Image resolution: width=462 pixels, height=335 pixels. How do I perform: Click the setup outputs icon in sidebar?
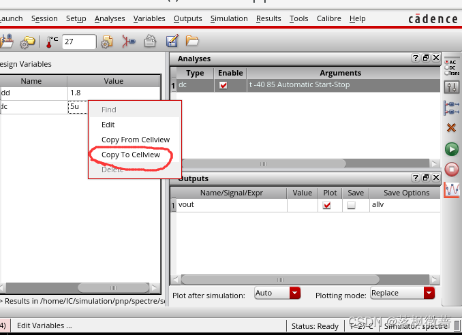451,107
